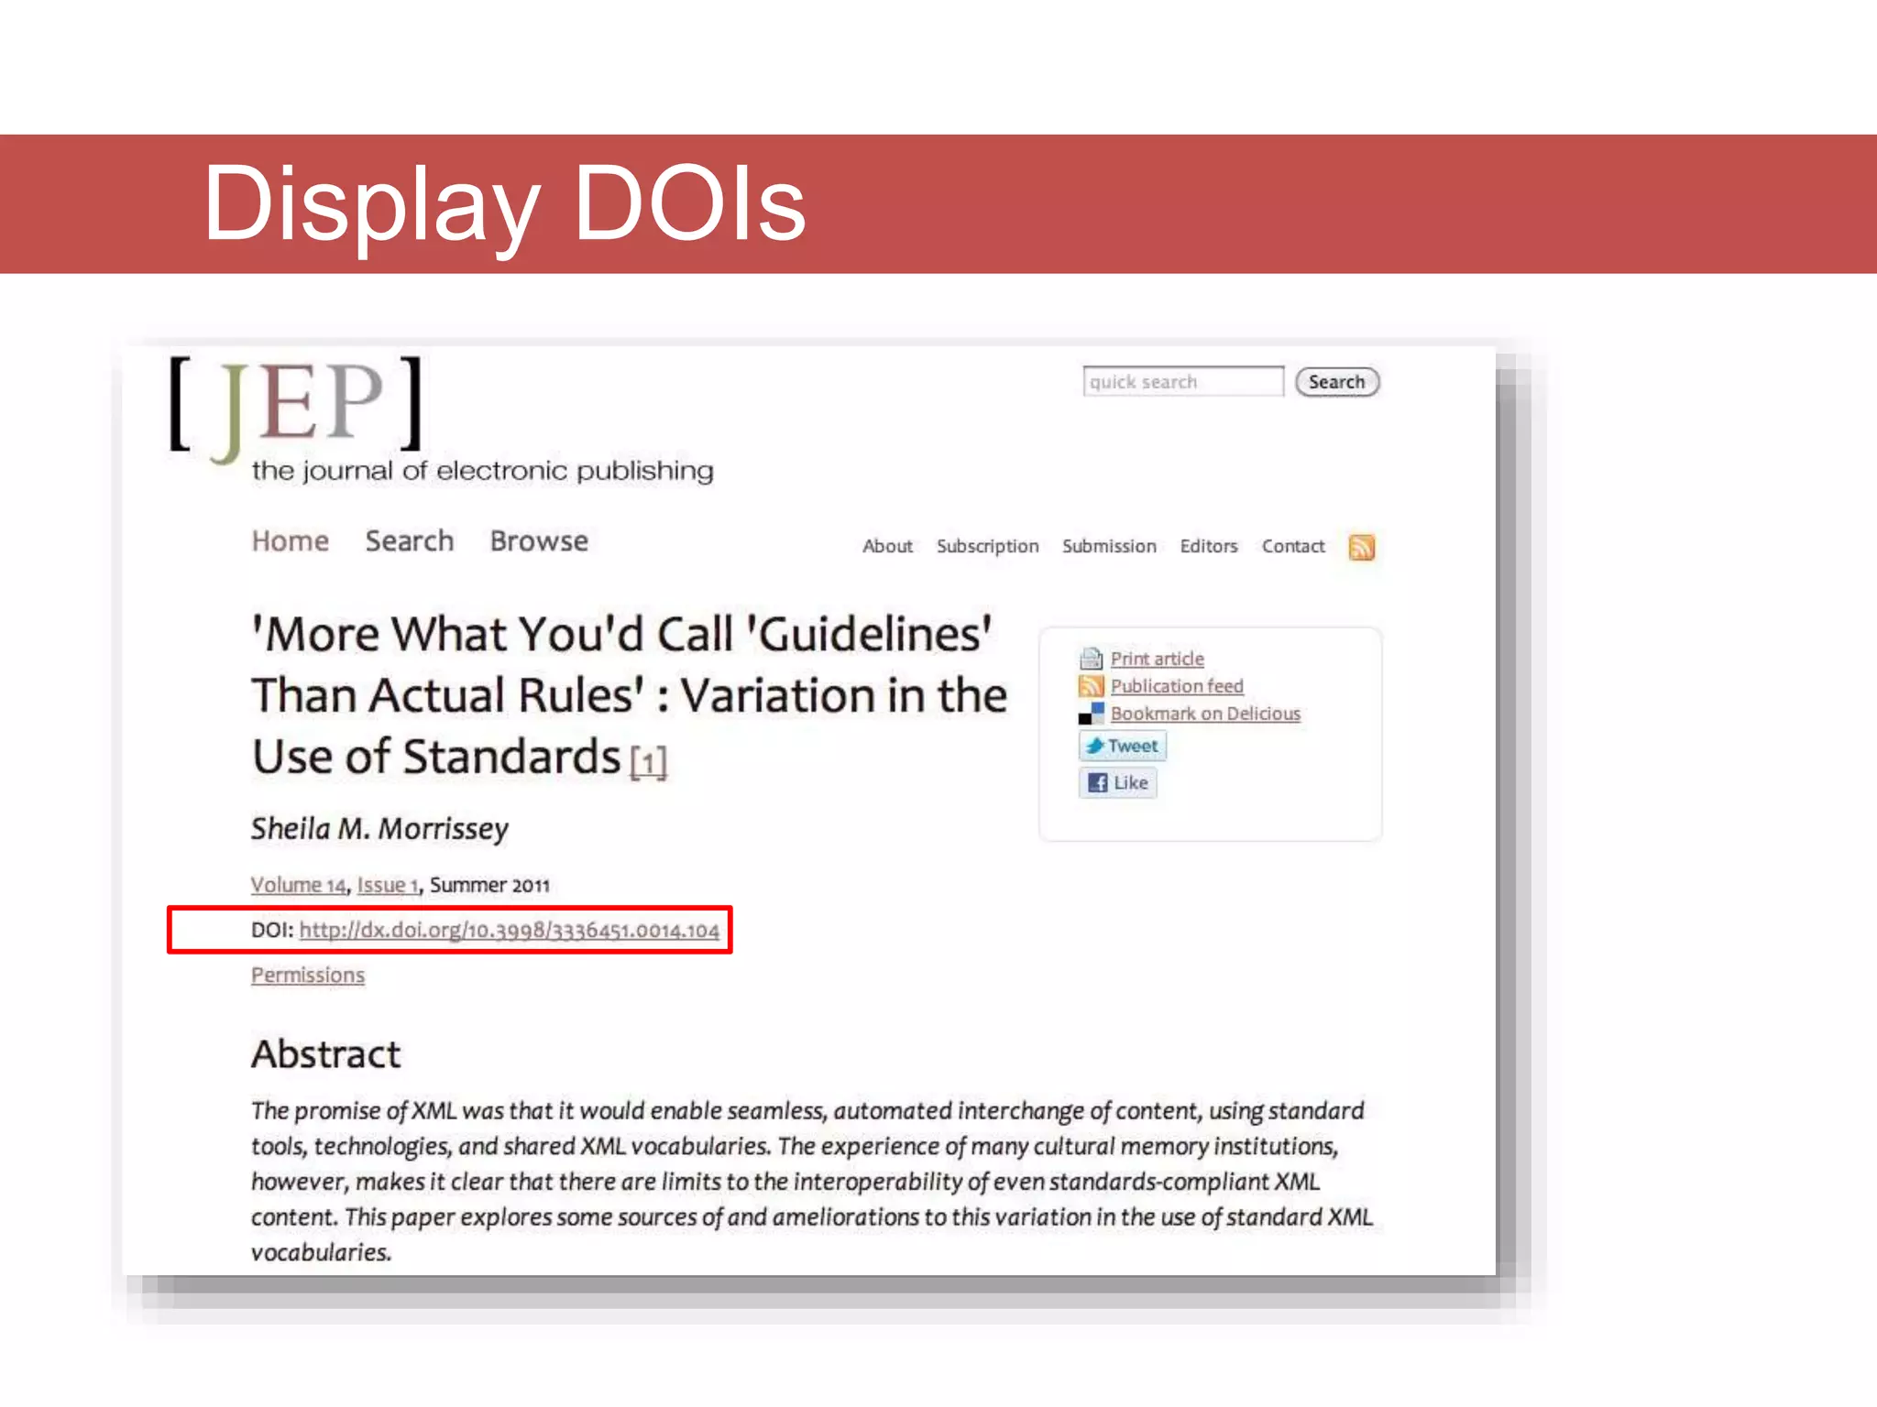Click the quick search input field
The height and width of the screenshot is (1407, 1877).
click(x=1182, y=381)
